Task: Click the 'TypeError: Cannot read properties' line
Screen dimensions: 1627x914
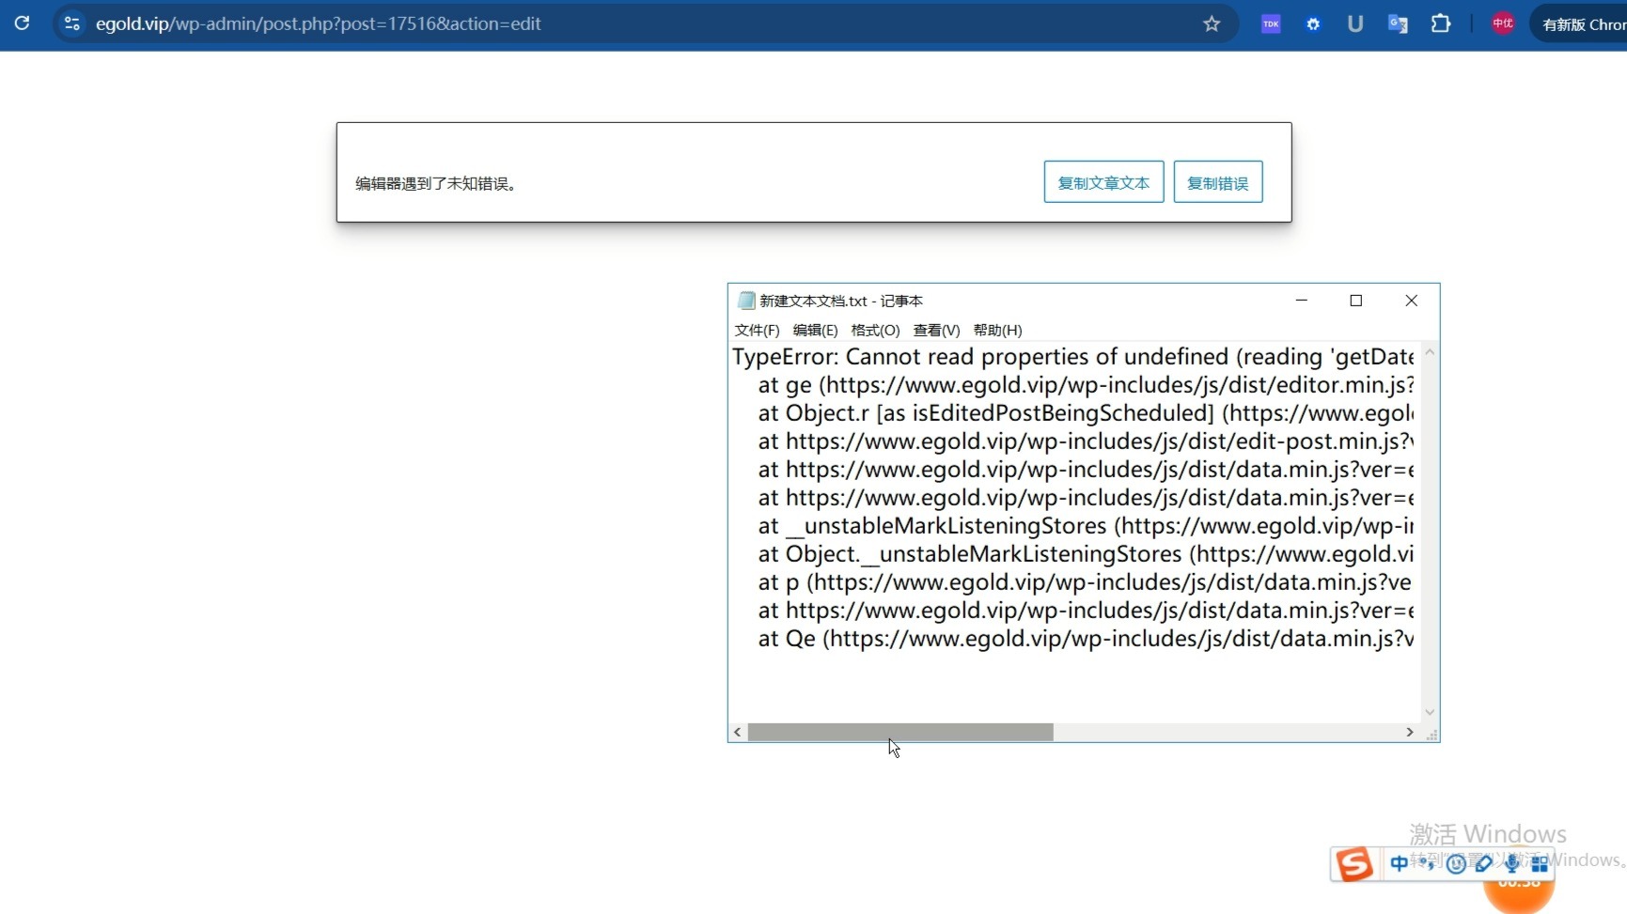Action: tap(1072, 357)
